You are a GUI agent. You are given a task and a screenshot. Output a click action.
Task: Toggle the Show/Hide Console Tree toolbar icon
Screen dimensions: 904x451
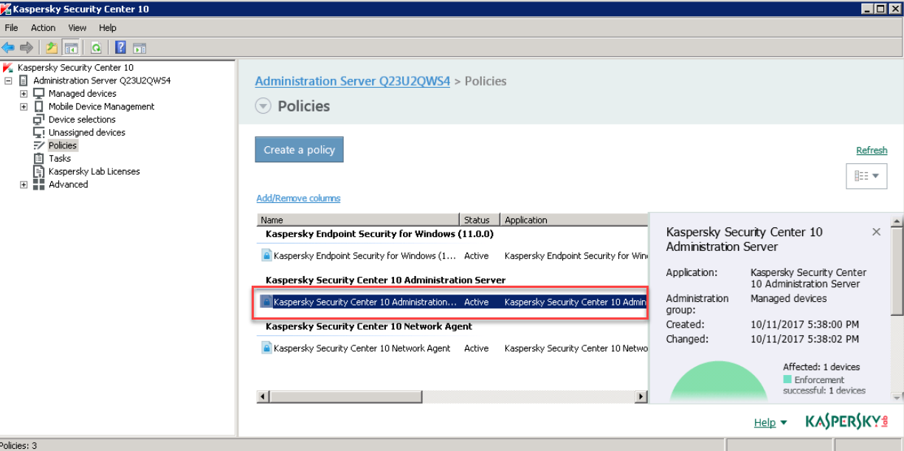tap(71, 48)
